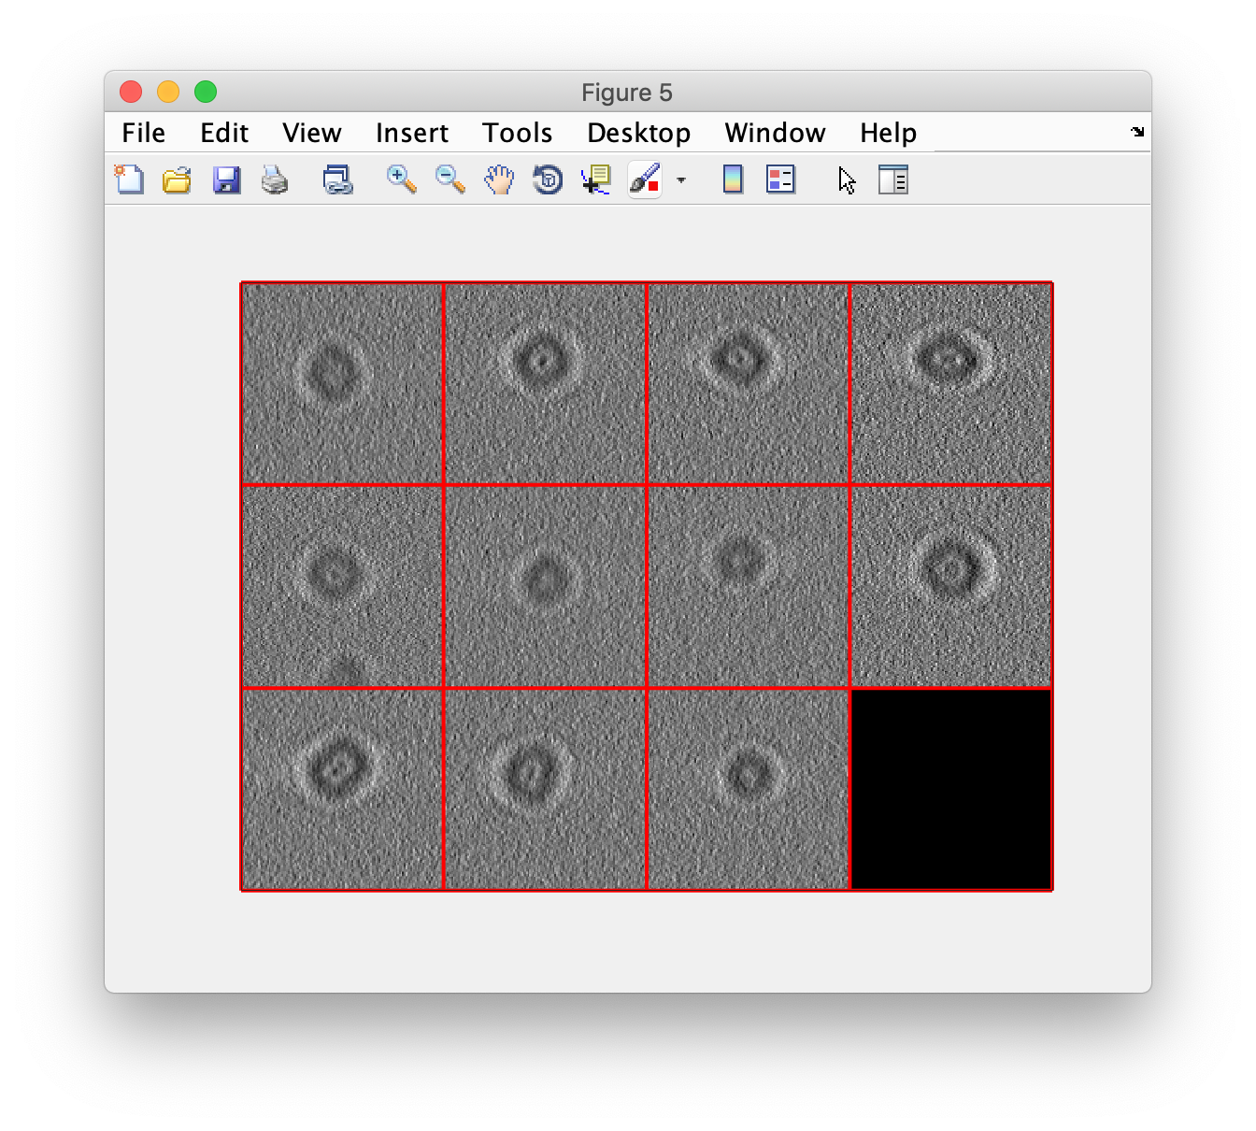Save the figure with the floppy disk icon
Image resolution: width=1256 pixels, height=1131 pixels.
click(226, 179)
